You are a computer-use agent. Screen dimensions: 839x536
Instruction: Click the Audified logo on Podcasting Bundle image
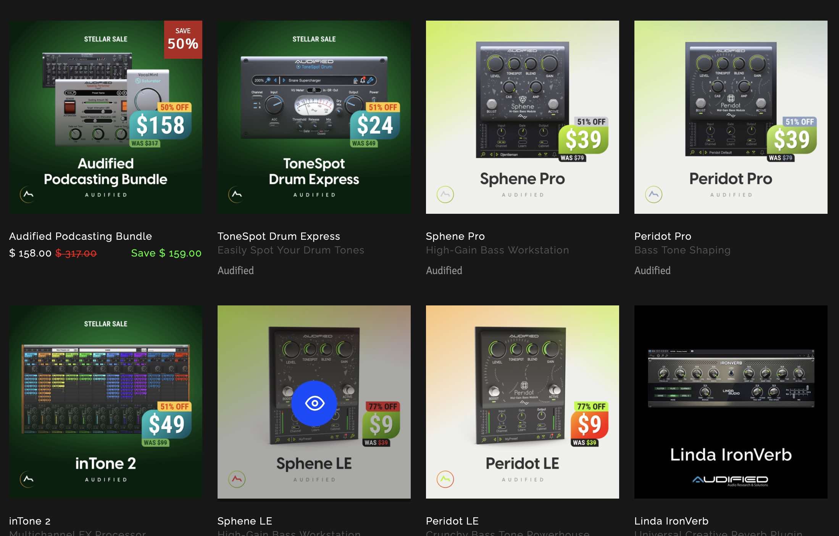pyautogui.click(x=28, y=194)
